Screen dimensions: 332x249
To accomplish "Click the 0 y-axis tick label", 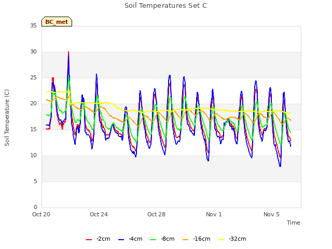I will coord(35,207).
